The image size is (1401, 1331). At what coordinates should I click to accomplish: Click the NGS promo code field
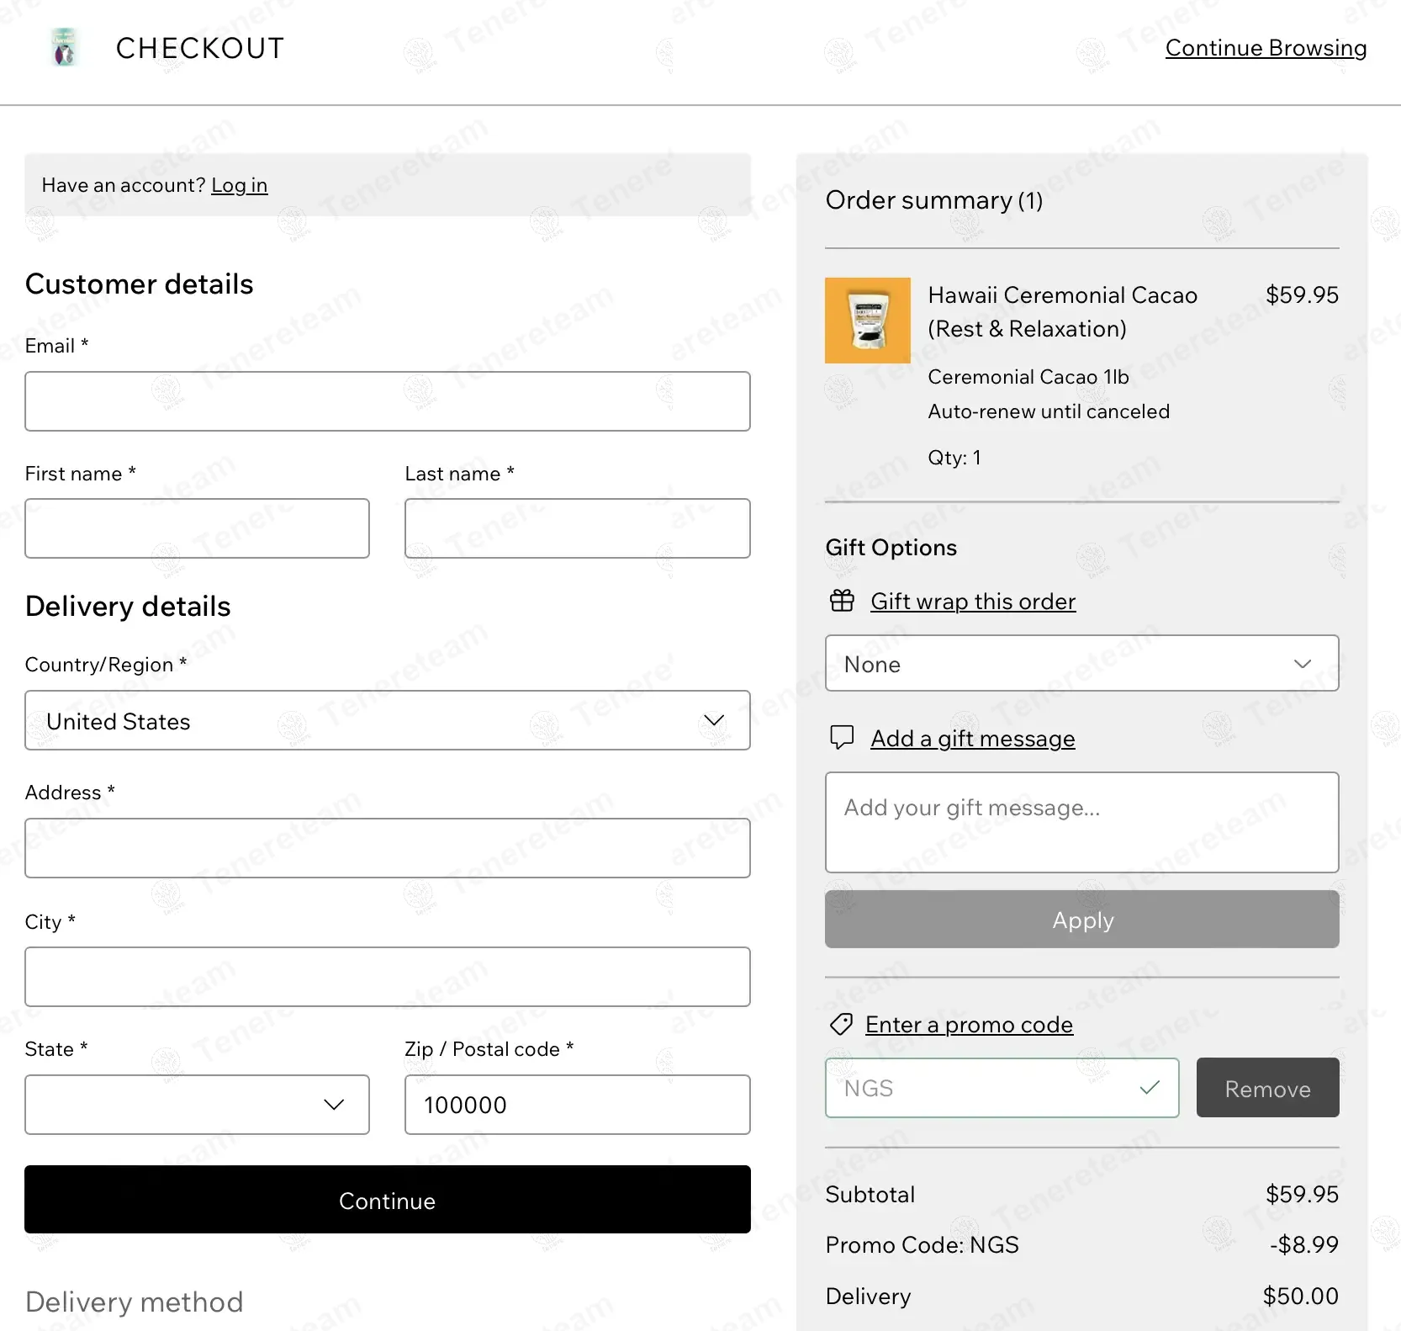point(1002,1088)
